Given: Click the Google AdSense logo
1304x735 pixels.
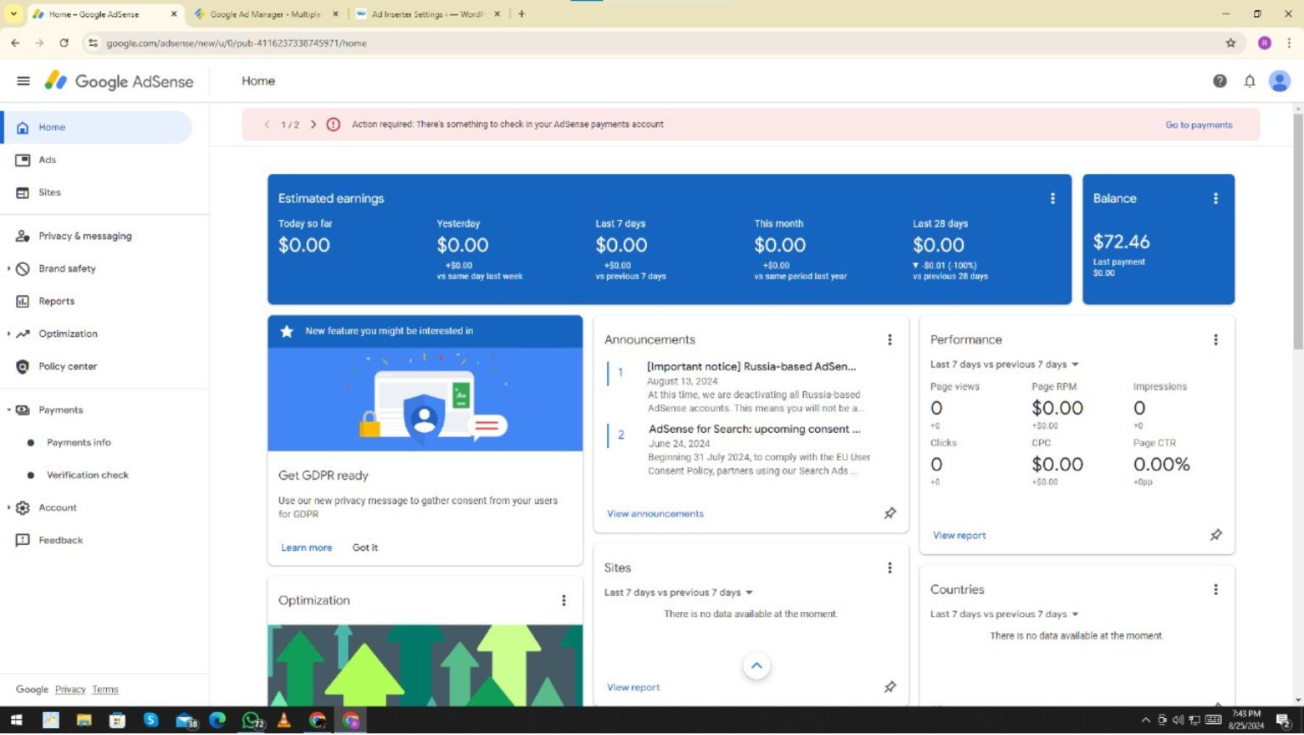Looking at the screenshot, I should (119, 81).
